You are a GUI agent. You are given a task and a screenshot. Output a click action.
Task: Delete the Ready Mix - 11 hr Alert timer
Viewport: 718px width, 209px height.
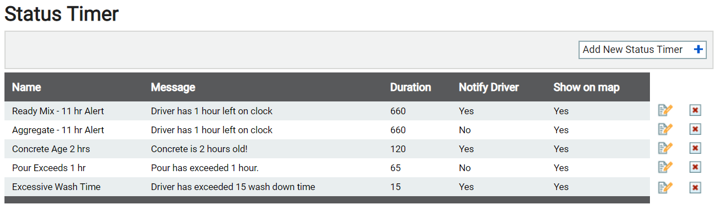pos(695,110)
